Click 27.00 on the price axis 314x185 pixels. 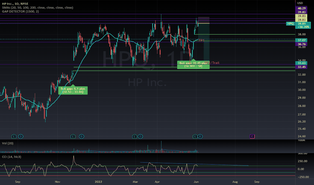click(x=302, y=115)
